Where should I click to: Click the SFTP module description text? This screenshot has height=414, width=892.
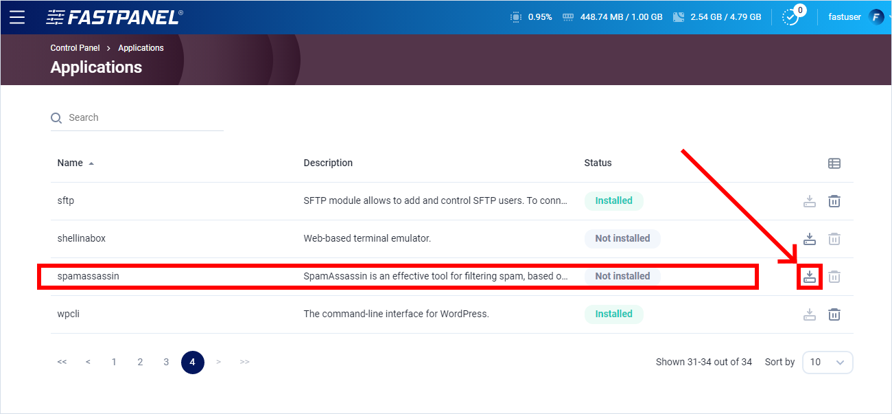436,201
